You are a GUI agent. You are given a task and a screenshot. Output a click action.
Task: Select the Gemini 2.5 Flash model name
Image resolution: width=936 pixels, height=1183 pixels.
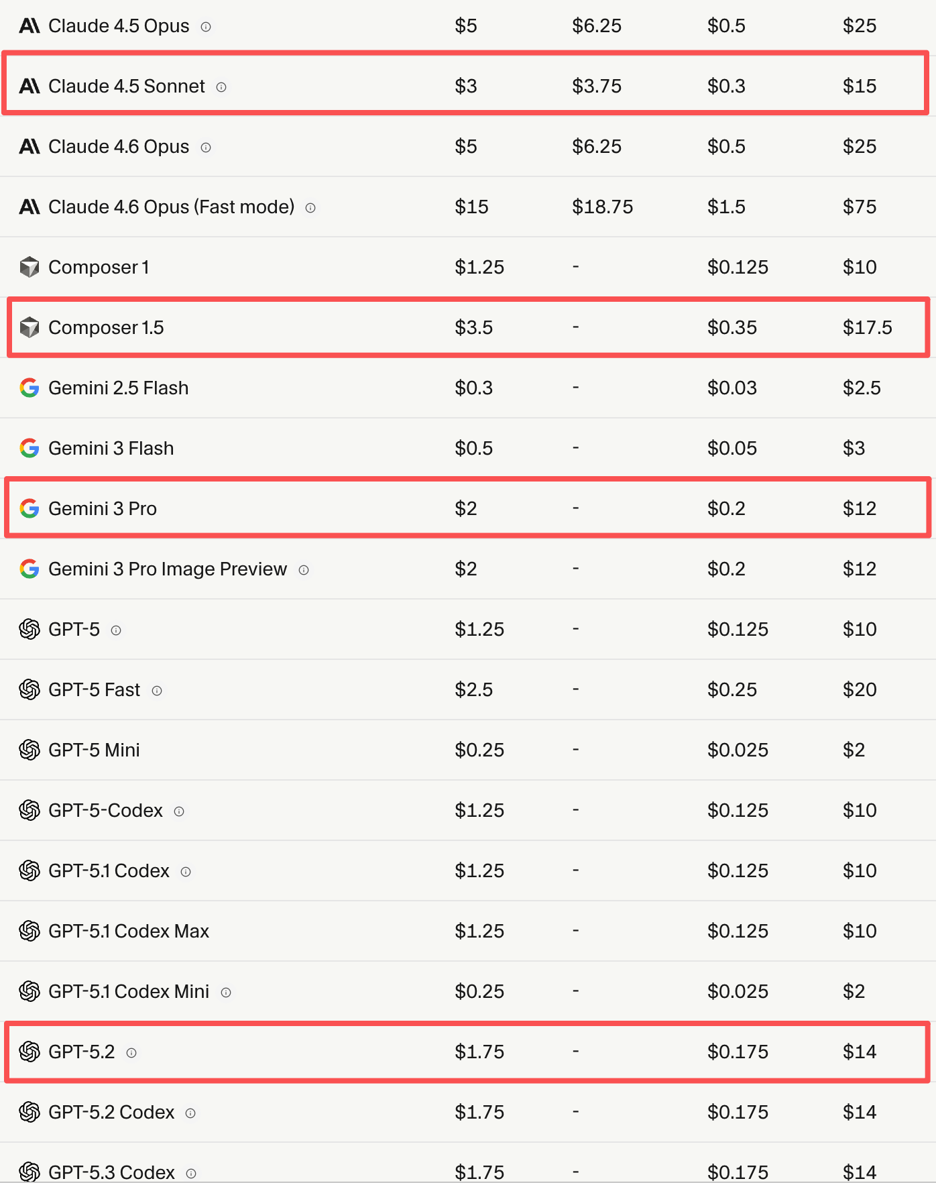tap(119, 388)
